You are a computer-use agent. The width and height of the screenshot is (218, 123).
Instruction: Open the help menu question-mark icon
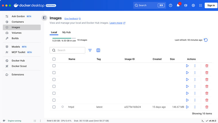[170, 5]
